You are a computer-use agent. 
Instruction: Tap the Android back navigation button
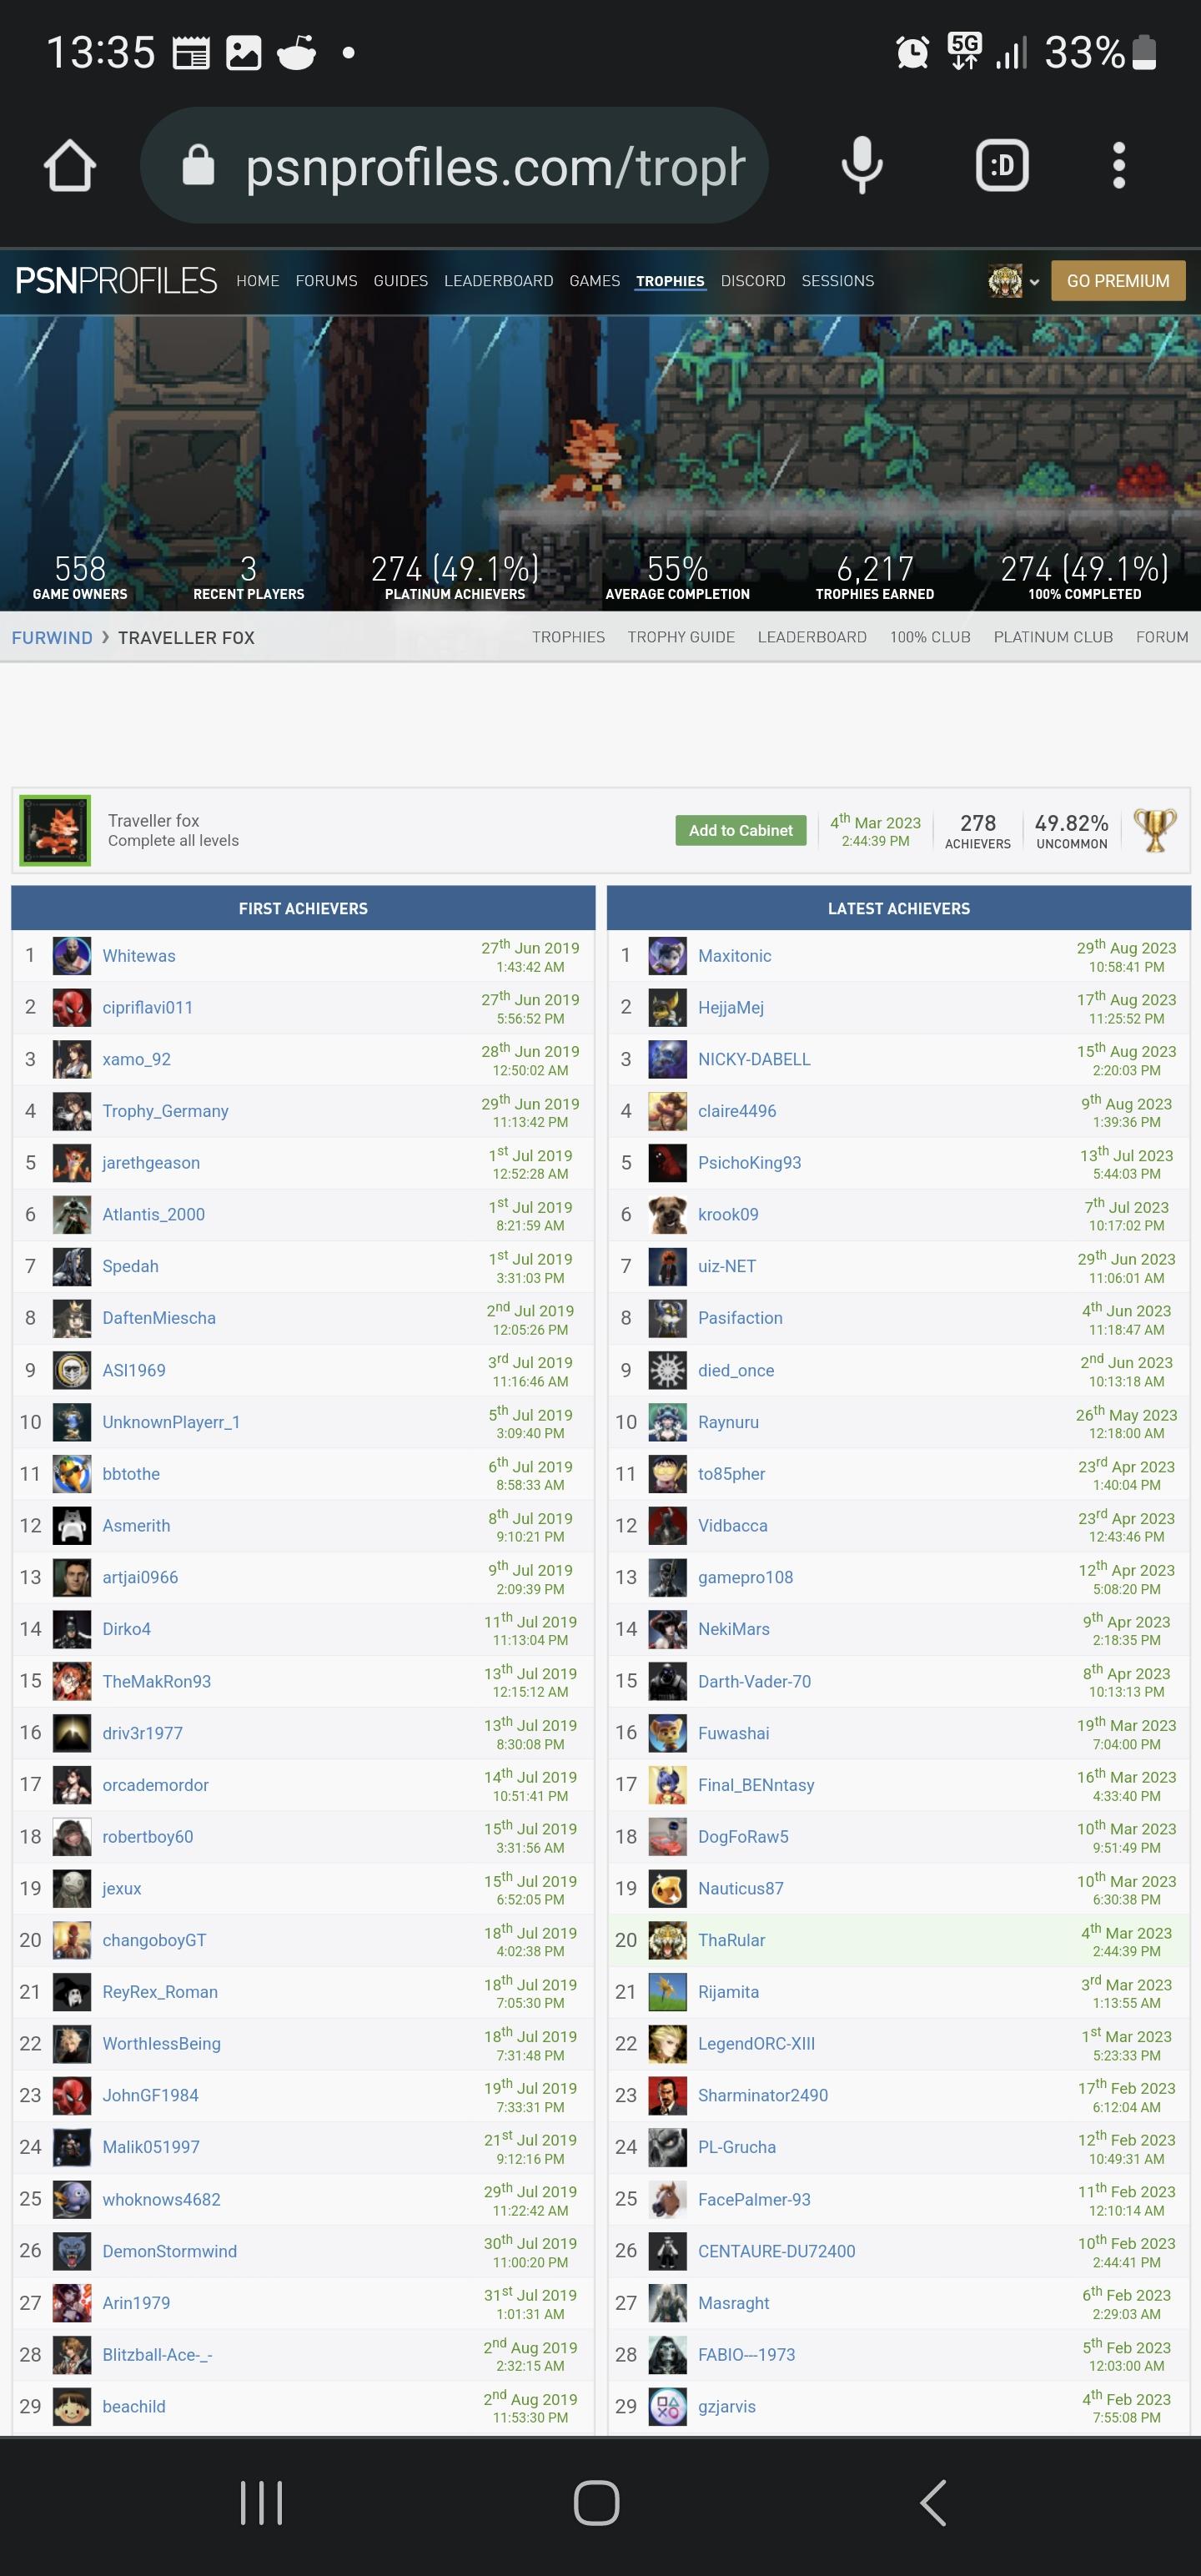click(x=932, y=2503)
